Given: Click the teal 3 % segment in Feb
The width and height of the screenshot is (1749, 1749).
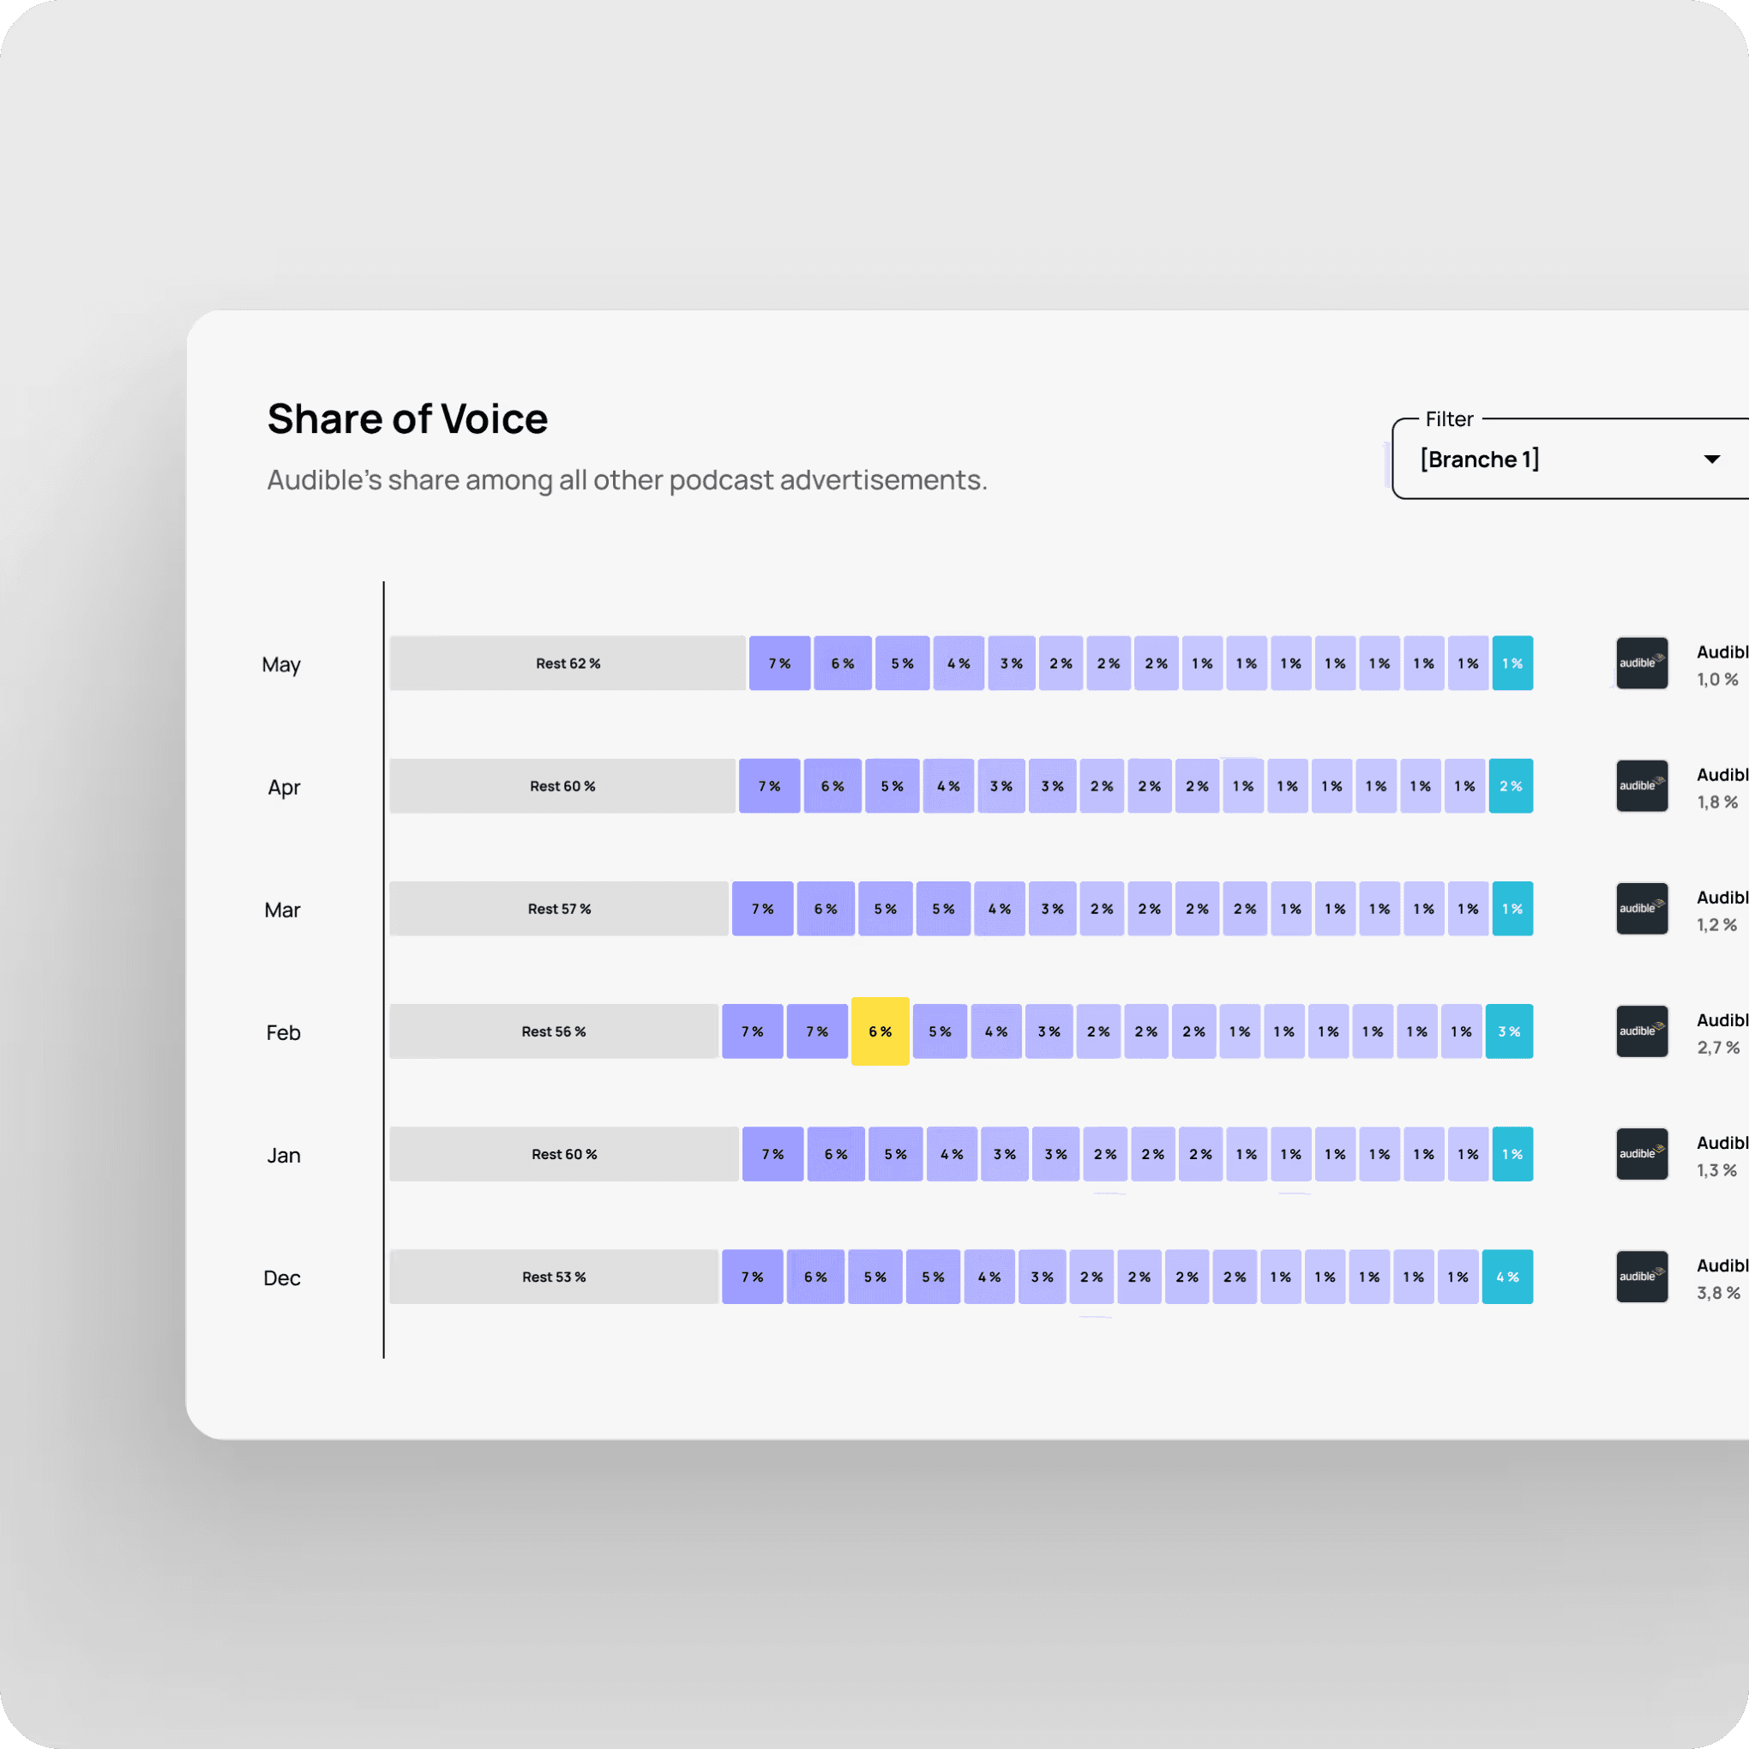Looking at the screenshot, I should pos(1508,1031).
